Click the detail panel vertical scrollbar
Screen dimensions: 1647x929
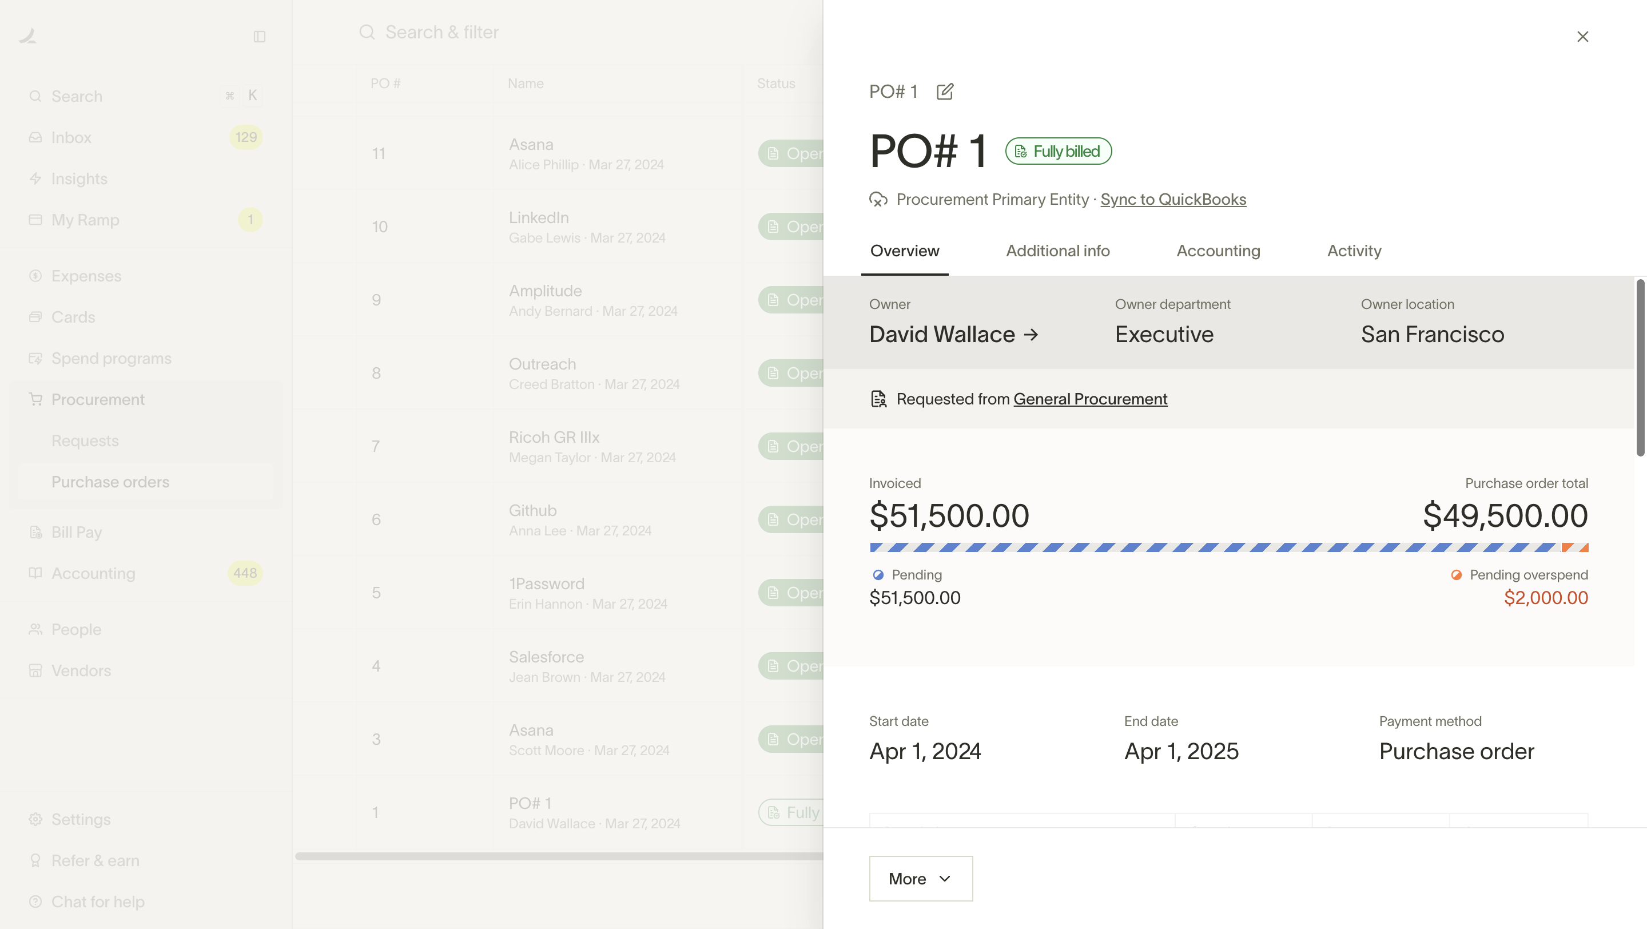[x=1640, y=368]
